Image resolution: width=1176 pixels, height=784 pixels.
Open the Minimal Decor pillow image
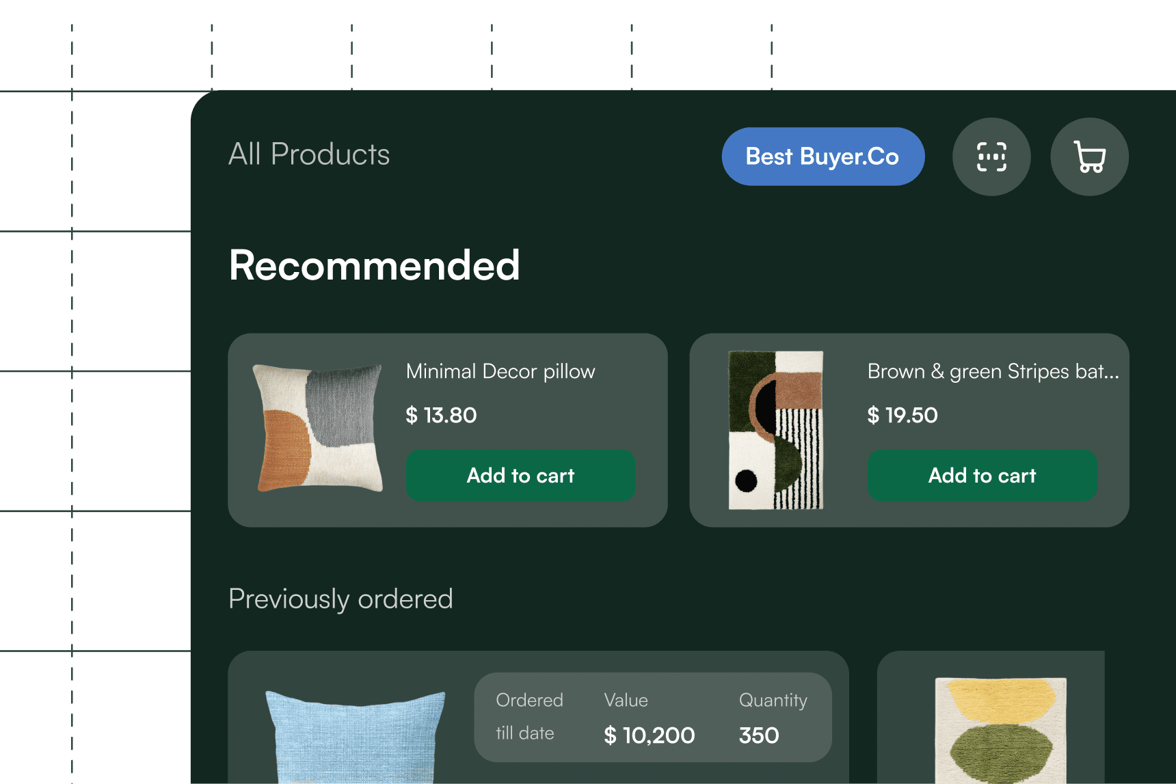(319, 429)
